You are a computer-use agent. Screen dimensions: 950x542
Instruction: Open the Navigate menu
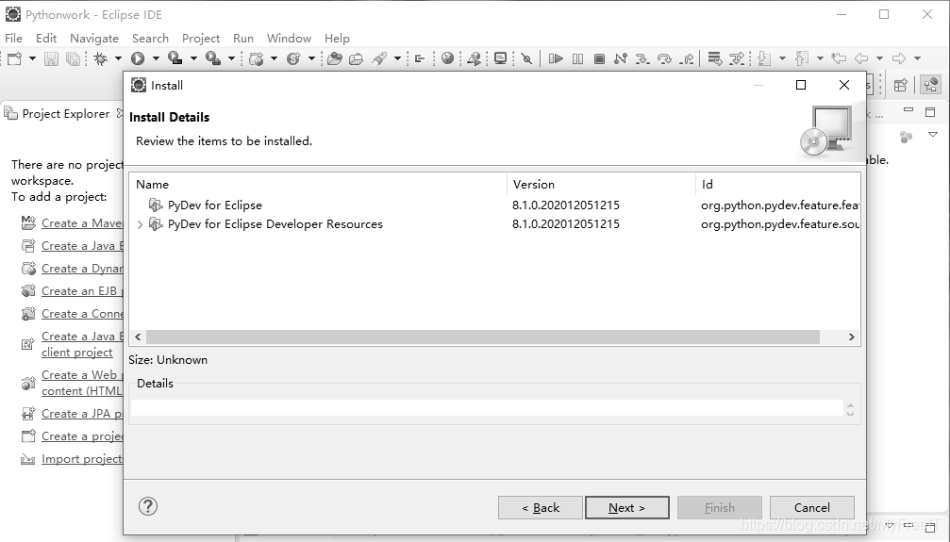pos(94,38)
